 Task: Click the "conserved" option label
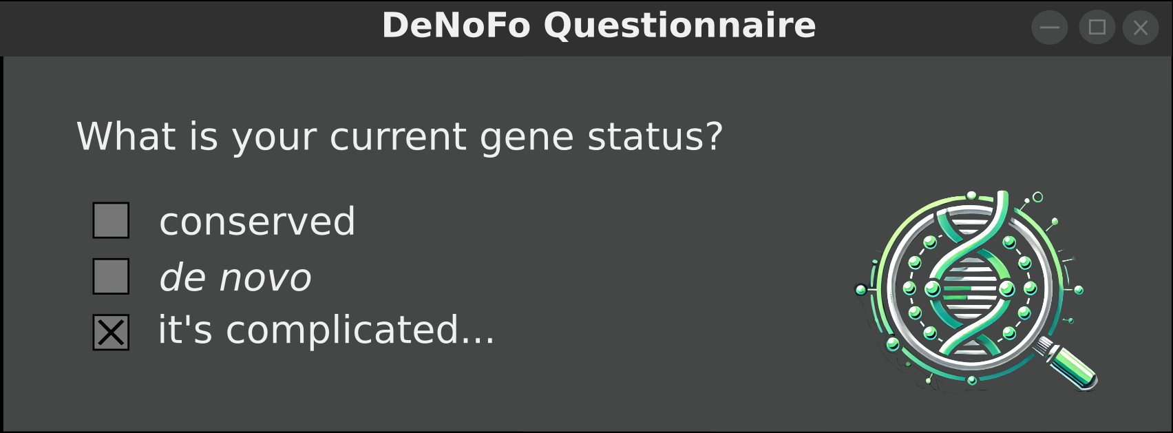pyautogui.click(x=257, y=222)
